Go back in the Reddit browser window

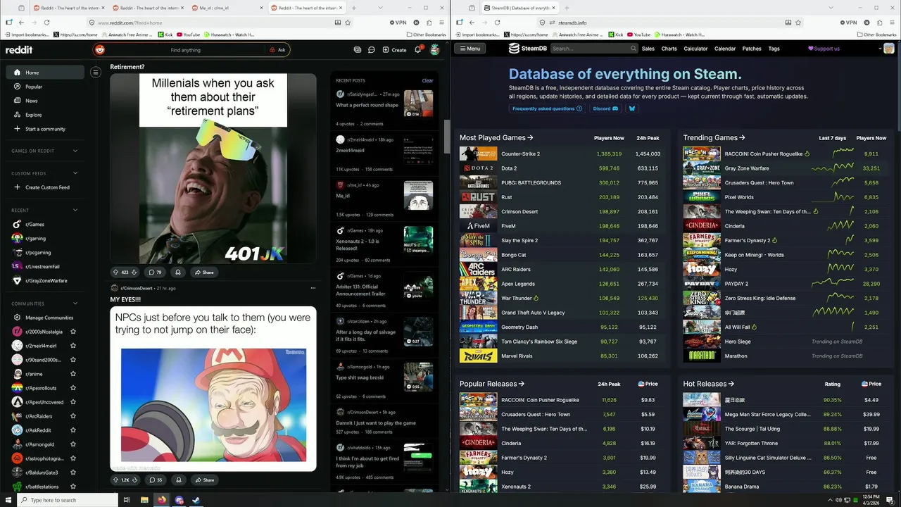[21, 23]
